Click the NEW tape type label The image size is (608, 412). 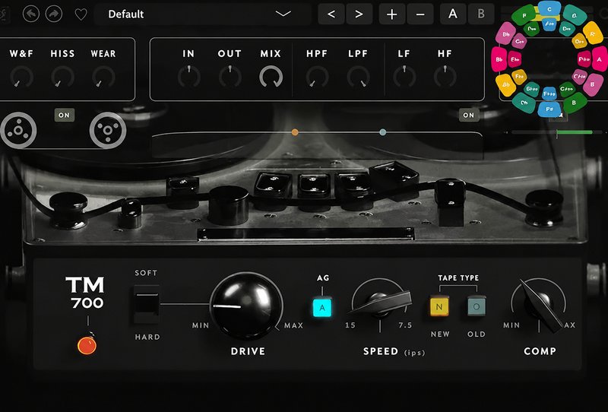click(440, 334)
